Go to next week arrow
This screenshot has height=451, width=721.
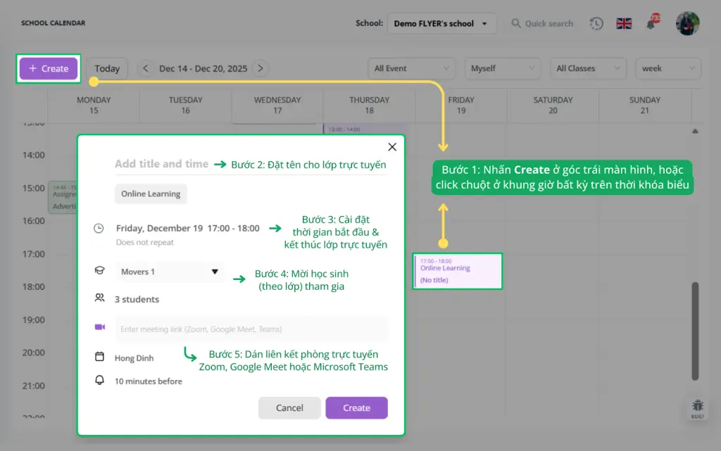(261, 68)
